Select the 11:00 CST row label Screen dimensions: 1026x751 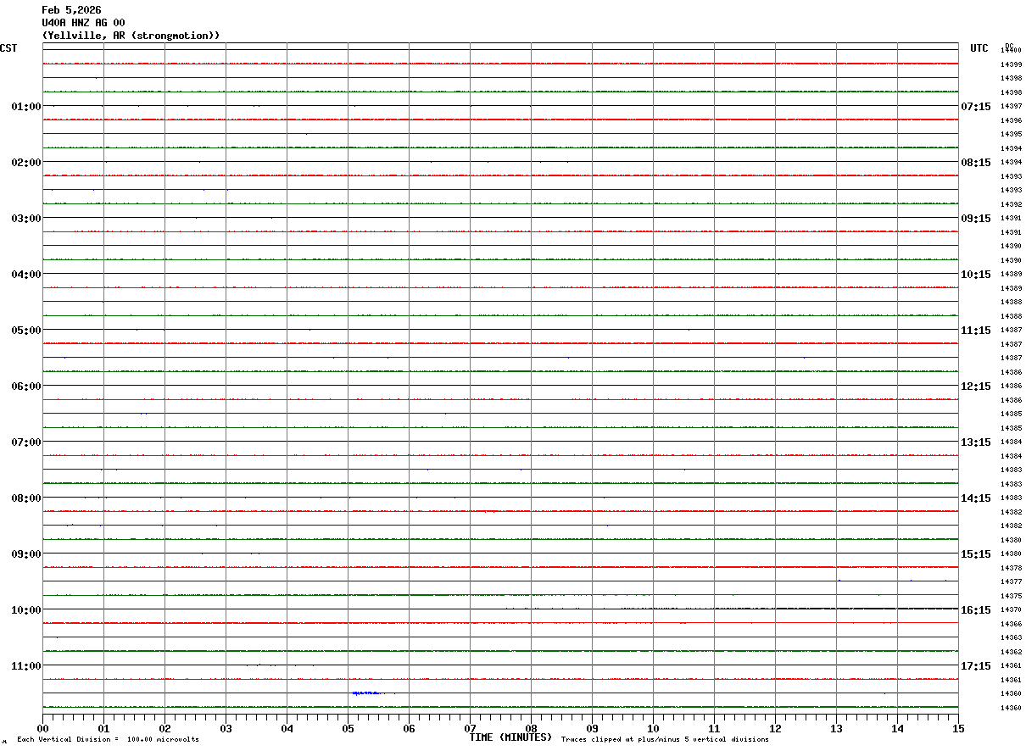(x=26, y=666)
